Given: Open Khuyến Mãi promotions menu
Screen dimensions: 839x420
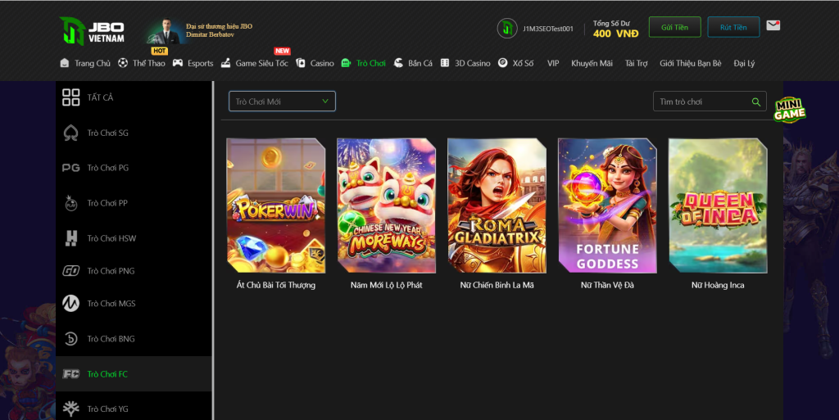Looking at the screenshot, I should pyautogui.click(x=592, y=63).
